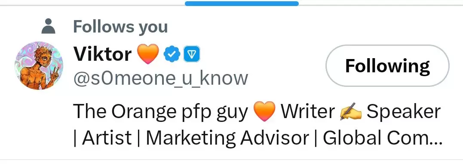Expand truncated bio at Global Com...

tap(383, 137)
